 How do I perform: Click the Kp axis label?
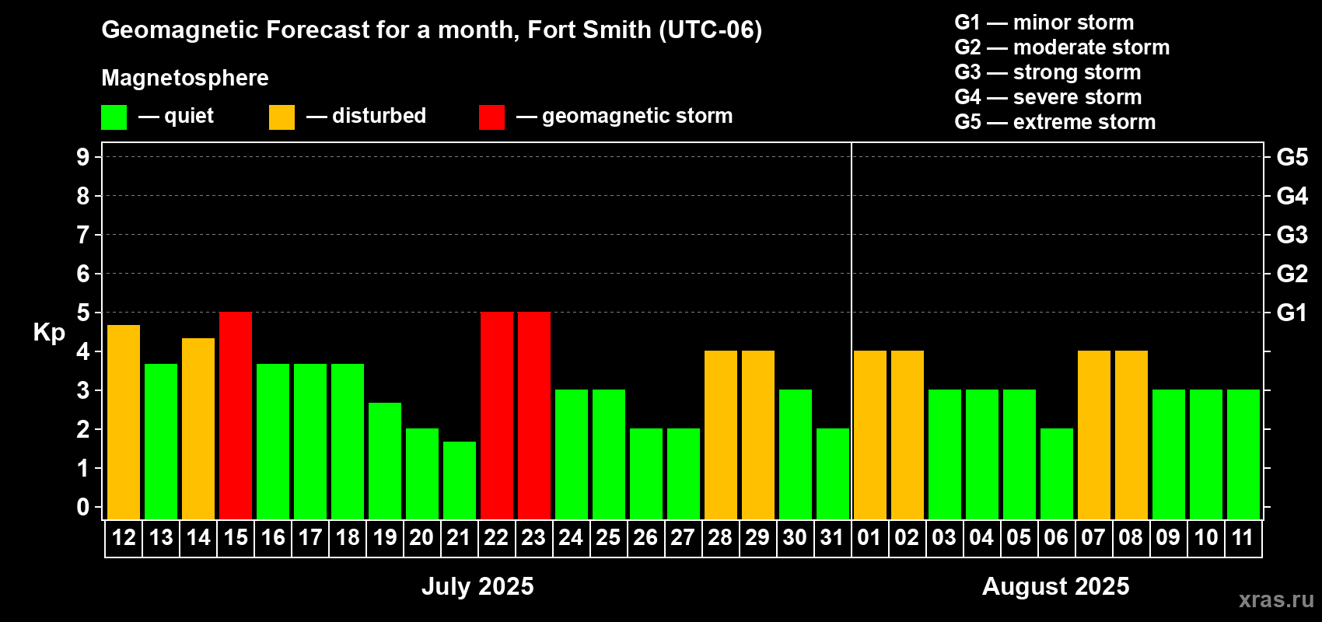coord(49,333)
